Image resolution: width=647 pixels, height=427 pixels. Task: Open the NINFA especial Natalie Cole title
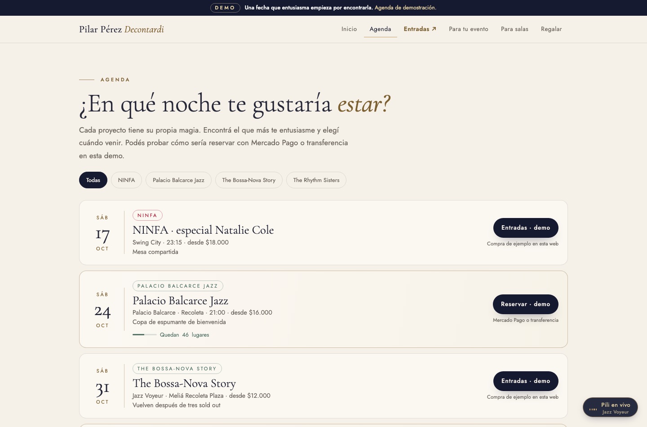tap(203, 230)
